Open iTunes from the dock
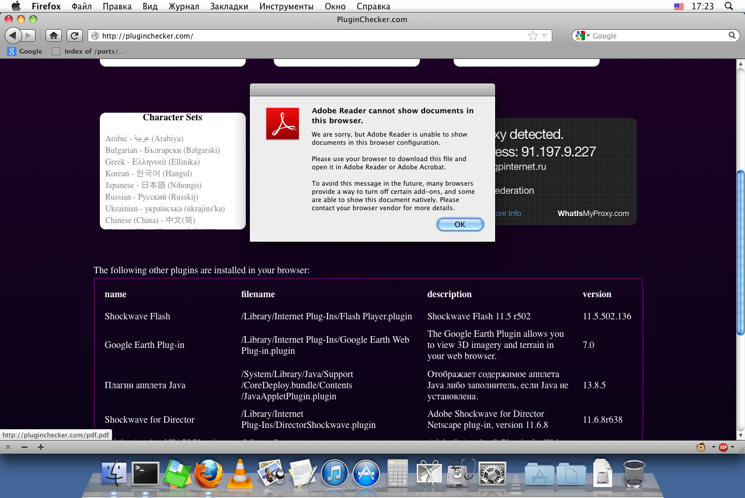 pyautogui.click(x=335, y=473)
